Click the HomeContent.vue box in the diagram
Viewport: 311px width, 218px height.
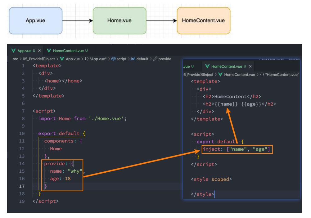[203, 20]
